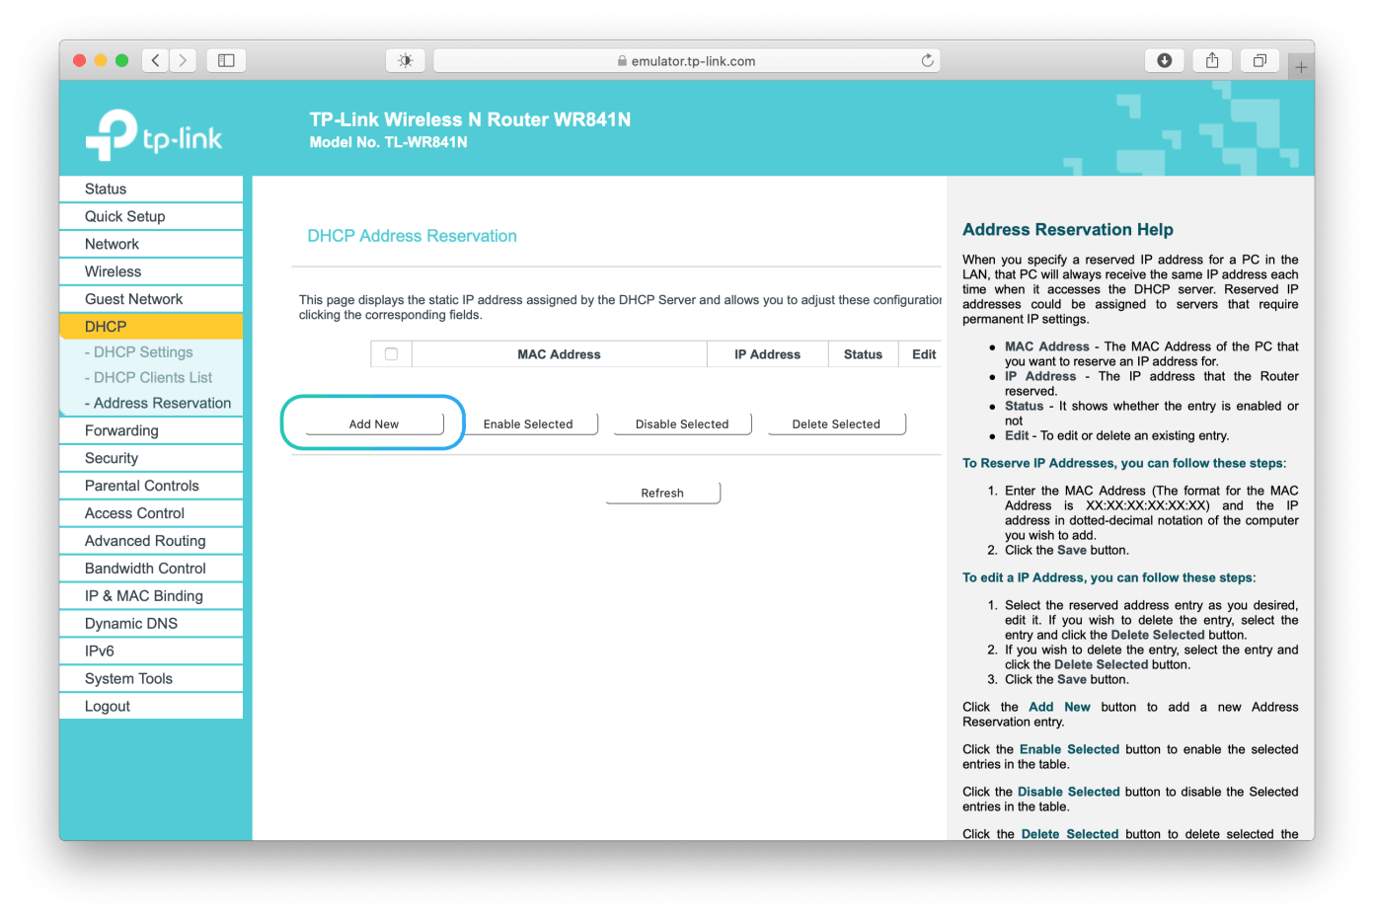1374x919 pixels.
Task: Click Disable Selected button
Action: [x=682, y=423]
